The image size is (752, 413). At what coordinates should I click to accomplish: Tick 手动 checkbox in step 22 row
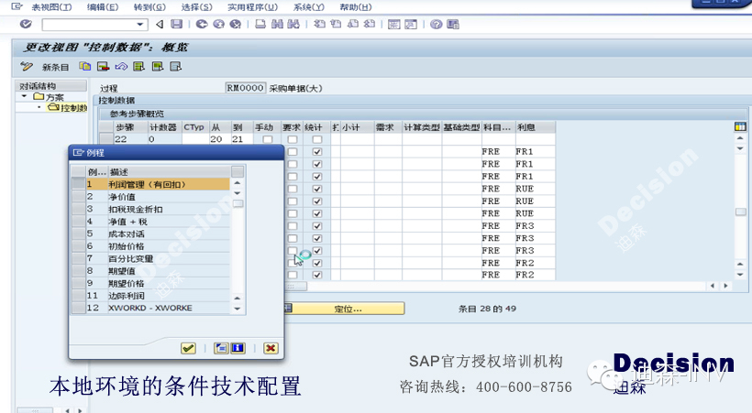268,139
